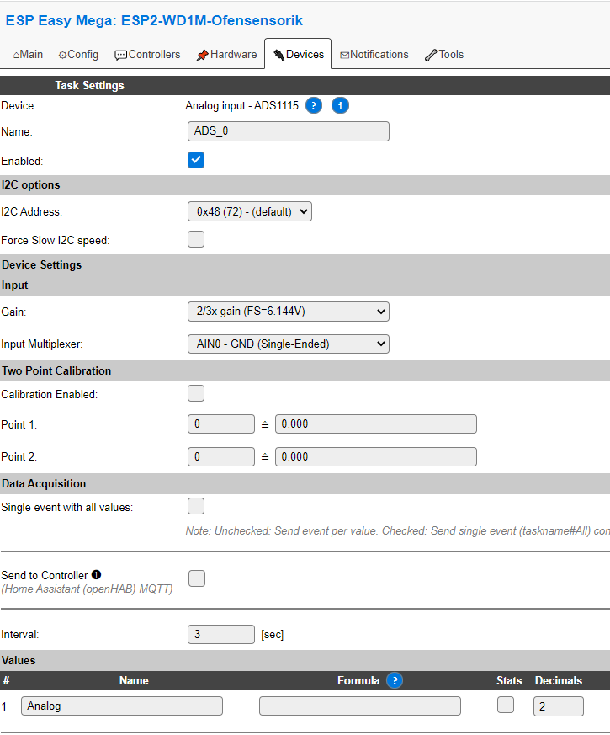
Task: Click the Point 1 calibrated value field
Action: point(376,423)
